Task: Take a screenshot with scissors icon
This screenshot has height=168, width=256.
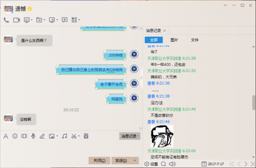Action: click(74, 136)
